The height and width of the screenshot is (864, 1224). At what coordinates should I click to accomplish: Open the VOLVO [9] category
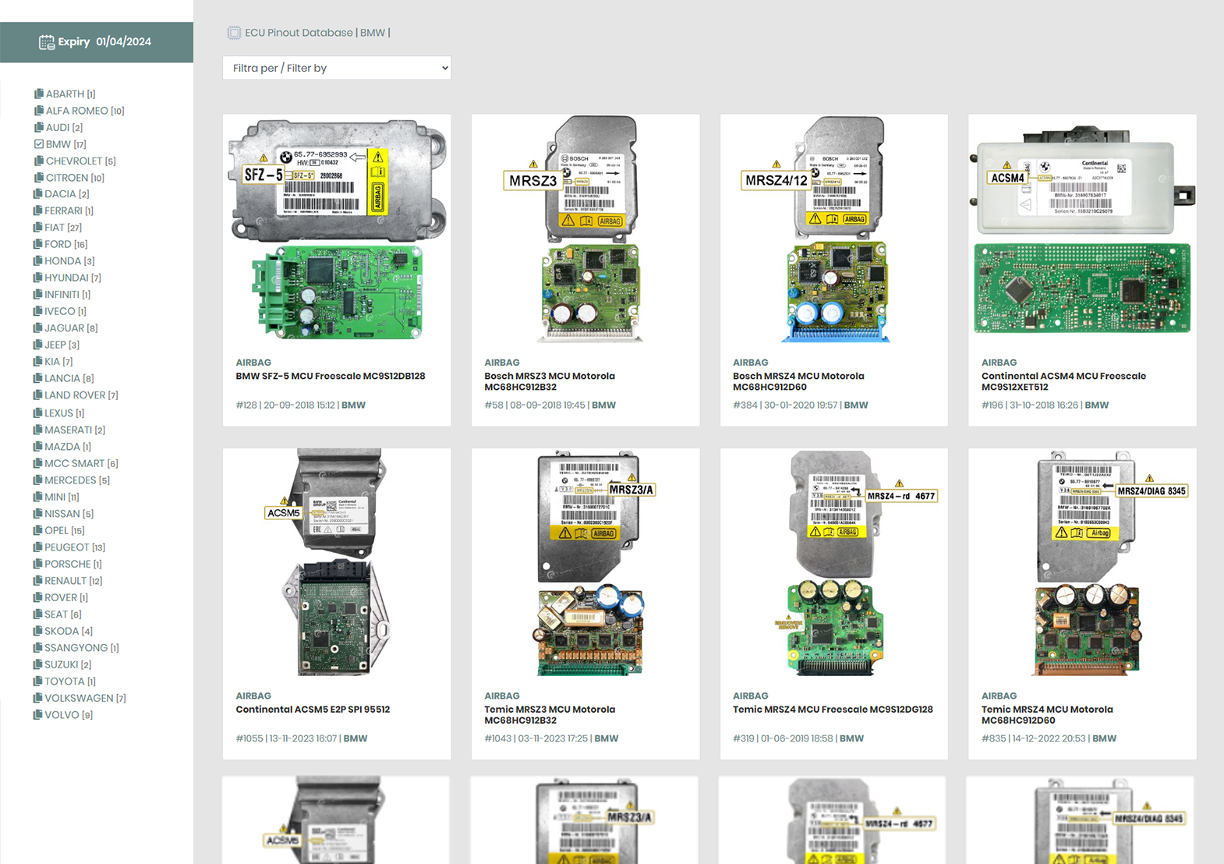[x=62, y=715]
